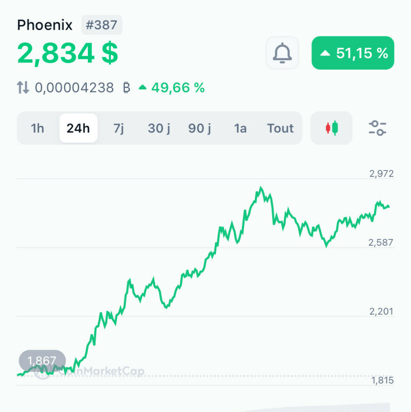The height and width of the screenshot is (412, 411).
Task: Click the Bitcoin symbol next to price
Action: click(126, 88)
